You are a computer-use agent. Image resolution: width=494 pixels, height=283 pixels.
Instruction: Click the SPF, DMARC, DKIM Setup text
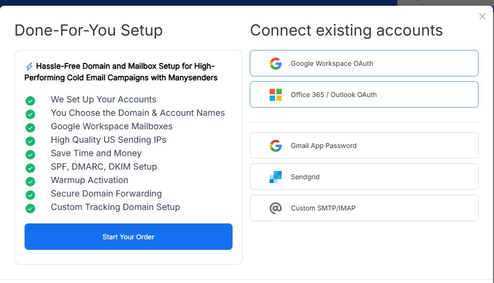[x=104, y=167]
